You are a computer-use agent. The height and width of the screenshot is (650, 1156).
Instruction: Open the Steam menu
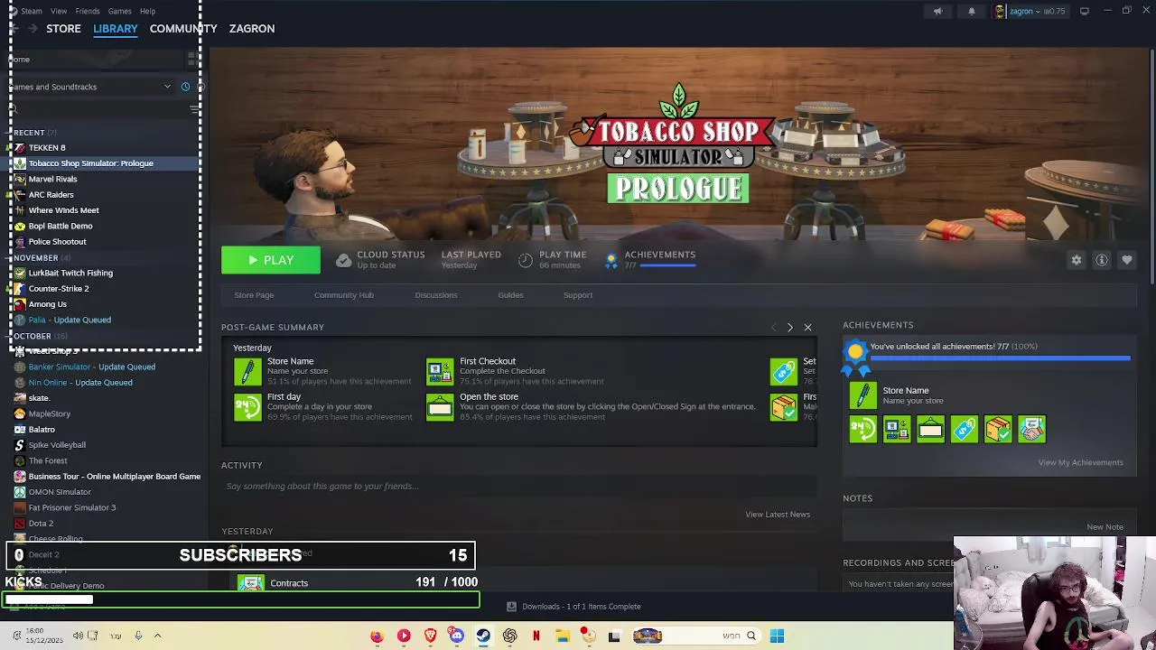pos(32,11)
